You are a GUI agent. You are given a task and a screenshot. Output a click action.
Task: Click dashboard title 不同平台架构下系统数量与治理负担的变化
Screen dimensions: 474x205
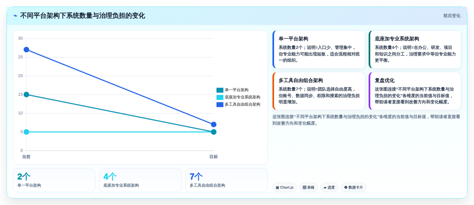tap(82, 16)
